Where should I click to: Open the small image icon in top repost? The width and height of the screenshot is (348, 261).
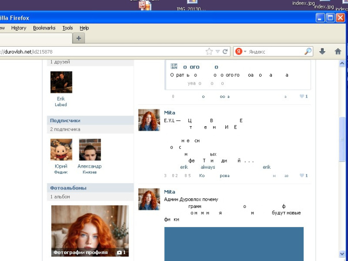point(174,66)
